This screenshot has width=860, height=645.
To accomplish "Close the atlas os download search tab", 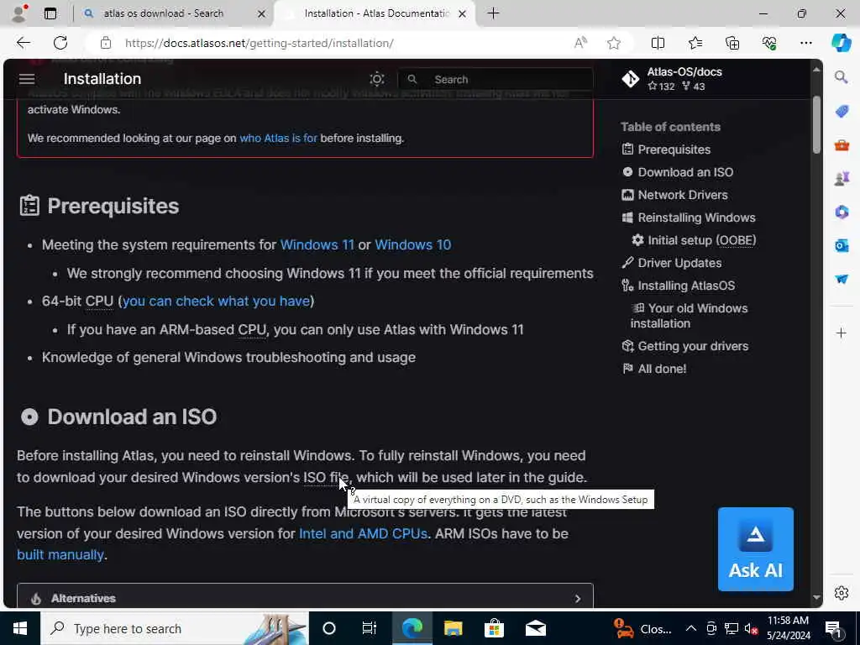I will (x=262, y=13).
